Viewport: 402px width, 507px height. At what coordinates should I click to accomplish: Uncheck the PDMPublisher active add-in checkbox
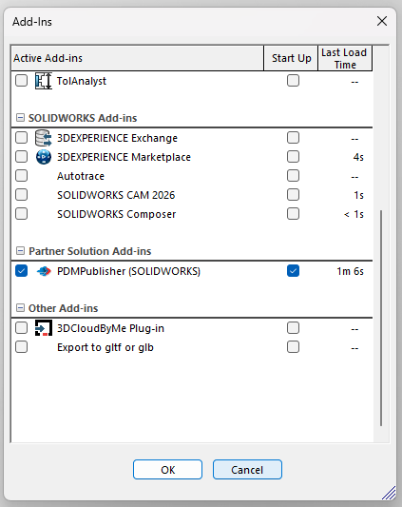21,271
